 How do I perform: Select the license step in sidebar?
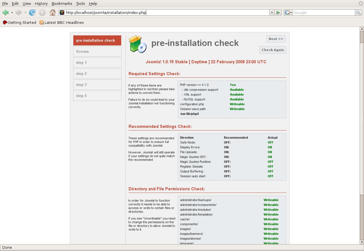pyautogui.click(x=97, y=51)
